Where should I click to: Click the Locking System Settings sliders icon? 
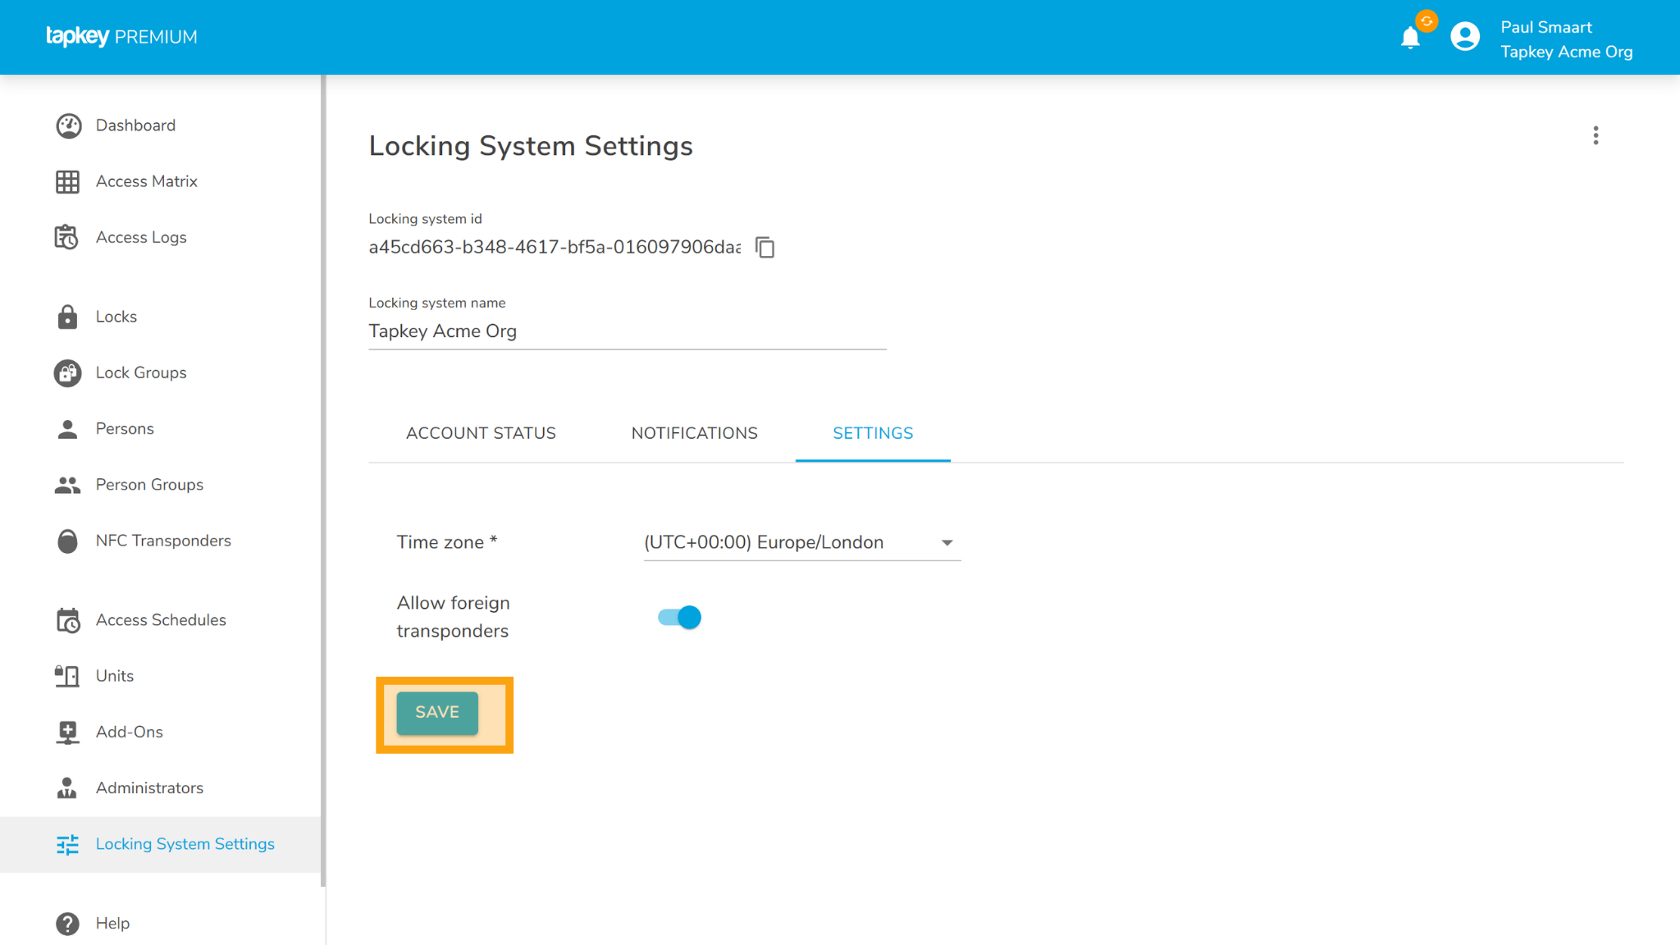point(67,844)
